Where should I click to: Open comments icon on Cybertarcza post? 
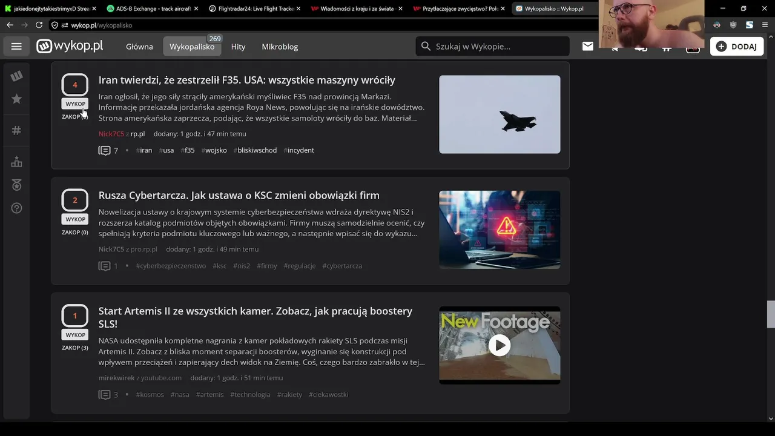pos(104,266)
